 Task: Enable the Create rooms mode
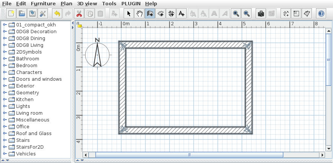point(161,14)
